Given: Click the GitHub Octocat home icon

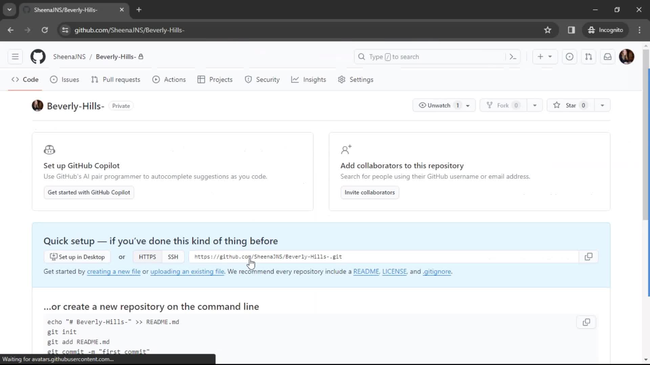Looking at the screenshot, I should pyautogui.click(x=38, y=56).
